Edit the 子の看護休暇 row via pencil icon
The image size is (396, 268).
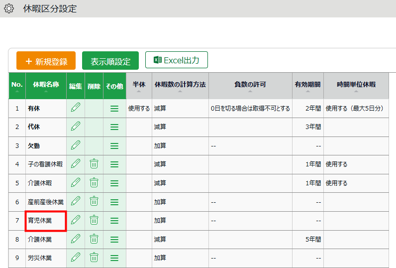click(x=75, y=163)
